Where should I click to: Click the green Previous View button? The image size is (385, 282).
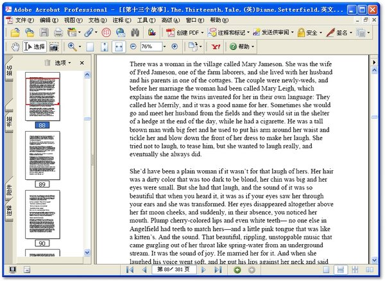click(x=237, y=270)
